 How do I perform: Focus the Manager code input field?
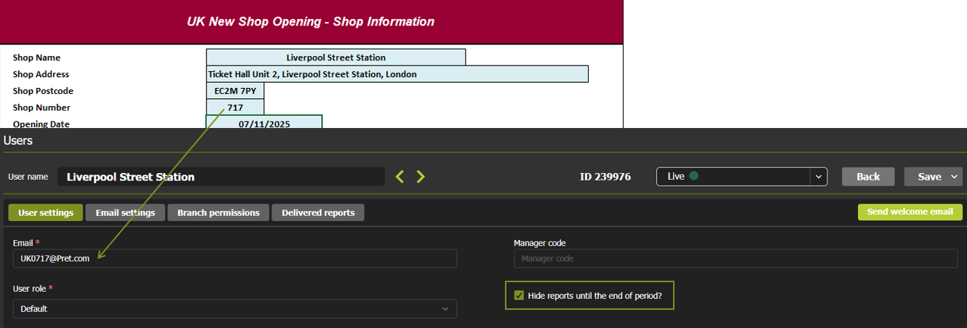[735, 258]
